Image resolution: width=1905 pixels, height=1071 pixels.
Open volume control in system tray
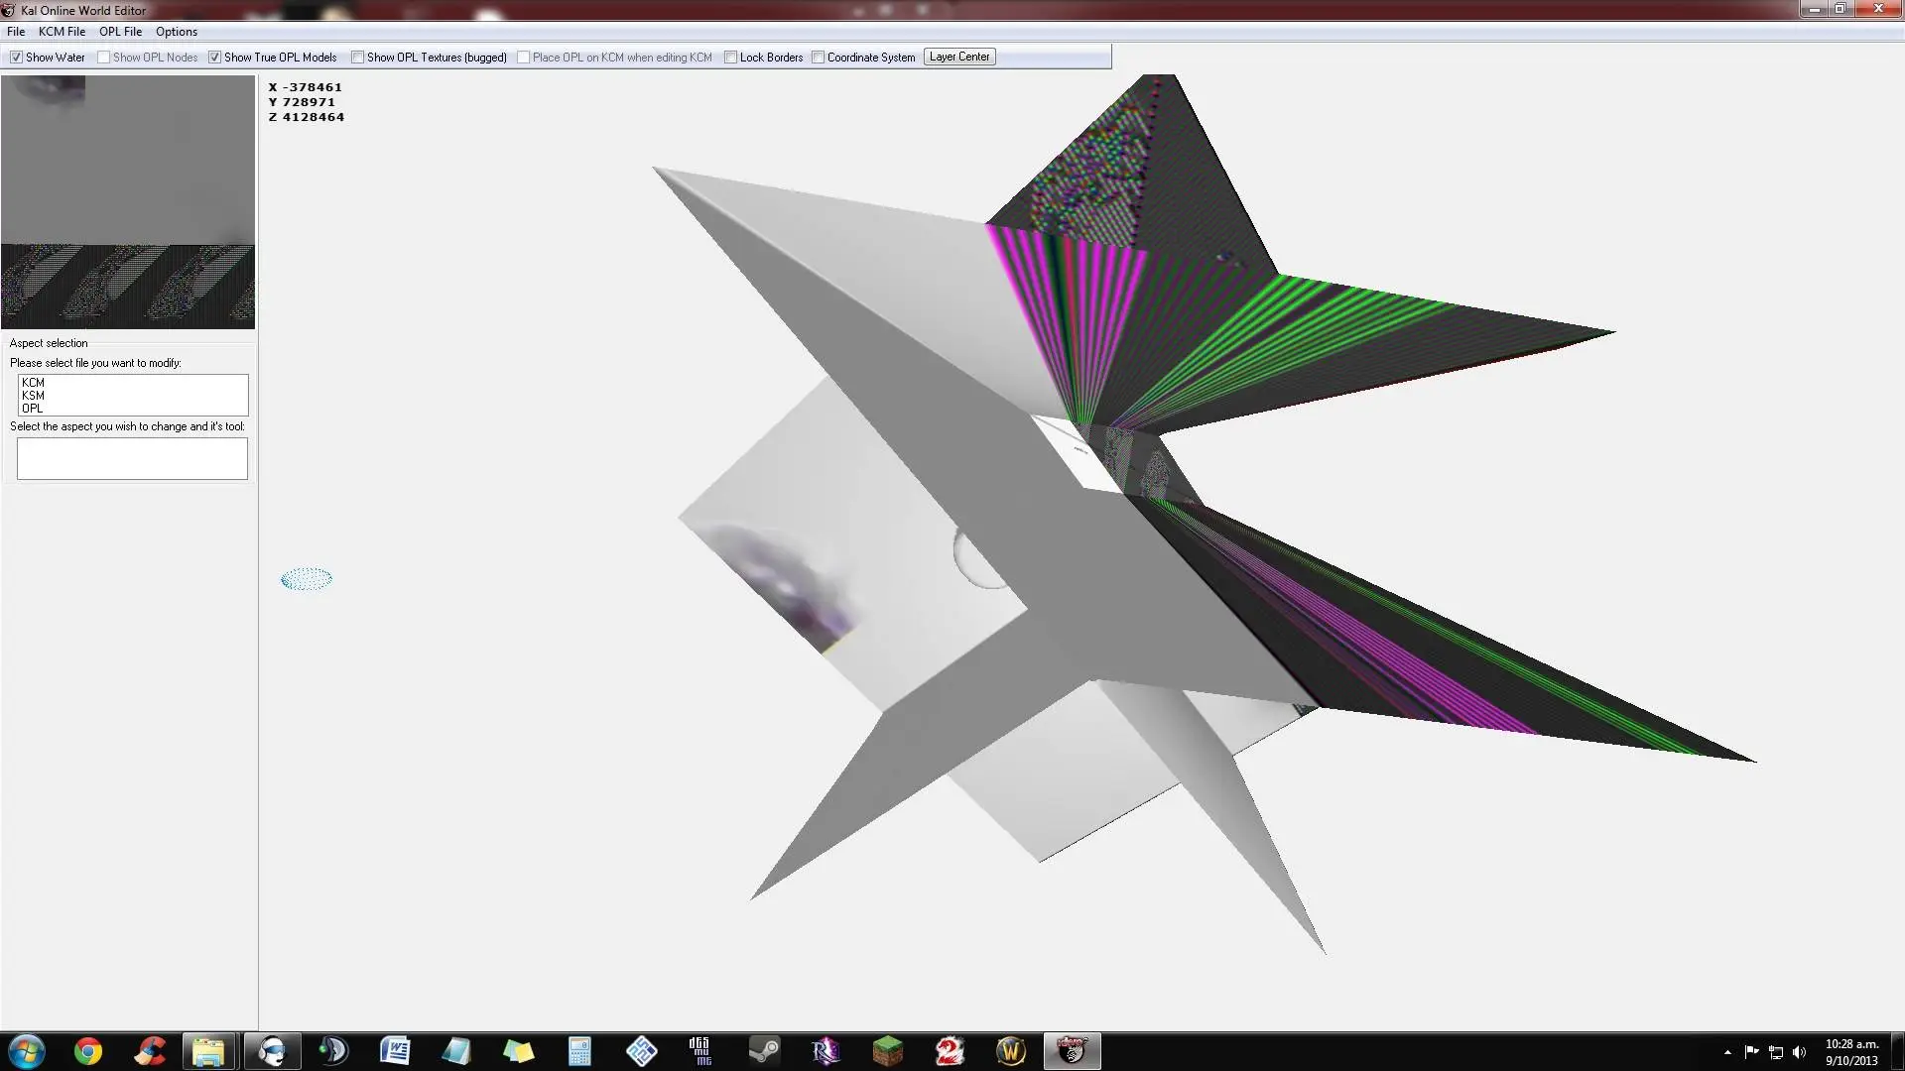(x=1800, y=1052)
